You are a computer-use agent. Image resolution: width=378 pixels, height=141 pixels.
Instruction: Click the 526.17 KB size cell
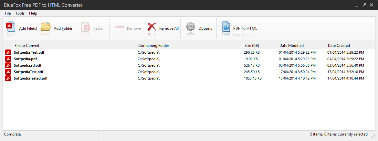(x=252, y=65)
